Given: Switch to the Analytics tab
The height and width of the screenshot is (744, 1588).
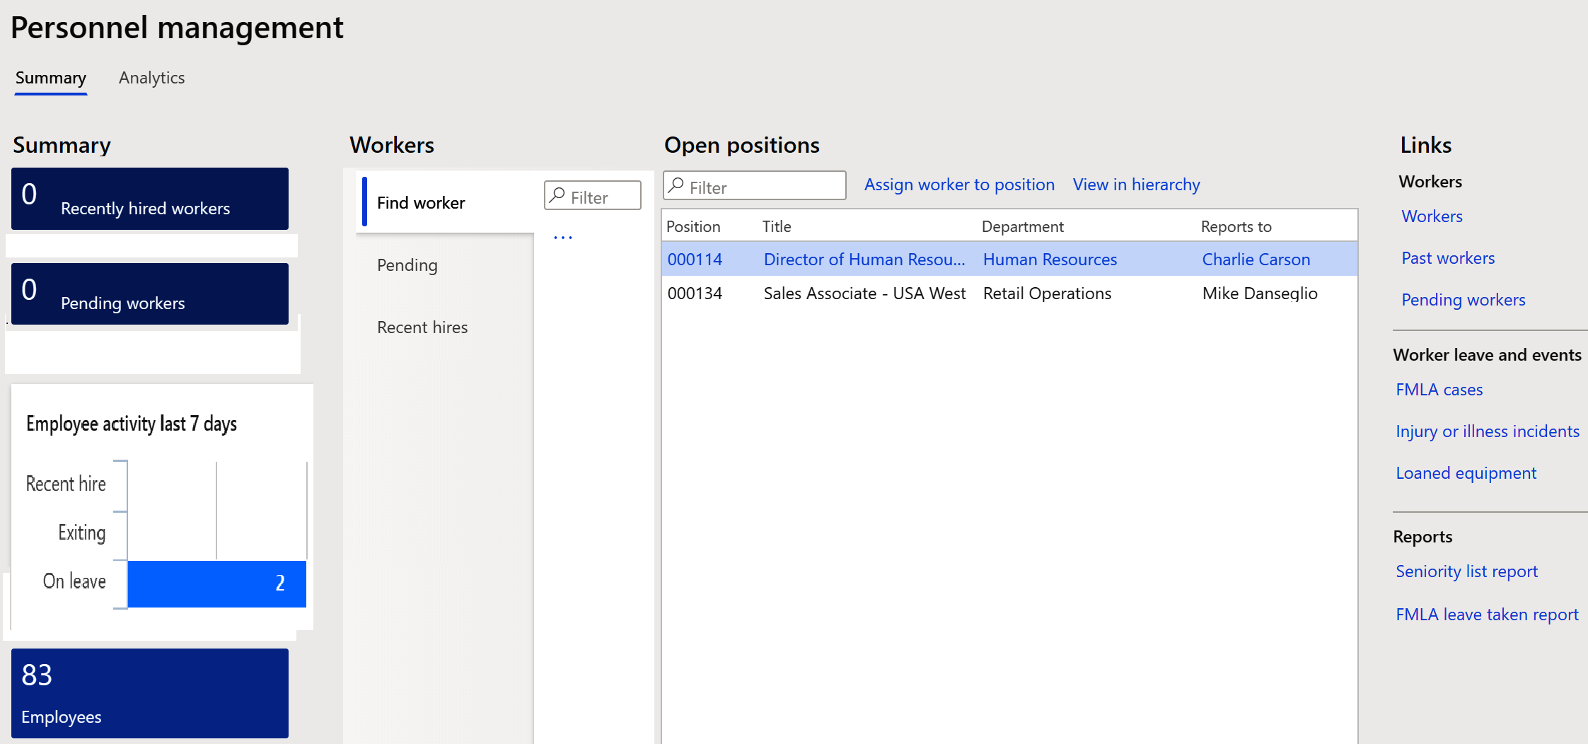Looking at the screenshot, I should click(151, 78).
